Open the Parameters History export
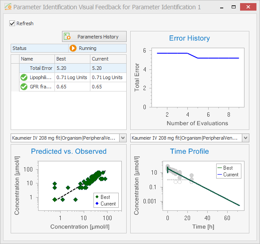The width and height of the screenshot is (260, 244). [x=94, y=37]
